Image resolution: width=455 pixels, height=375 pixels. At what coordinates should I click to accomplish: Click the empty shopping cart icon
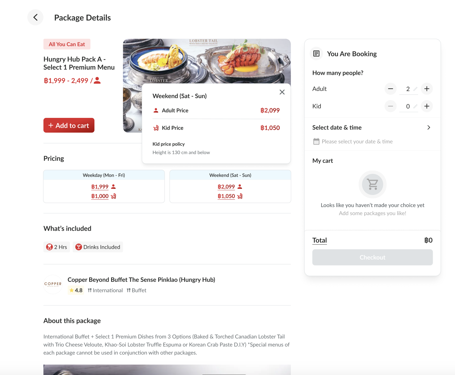[372, 184]
